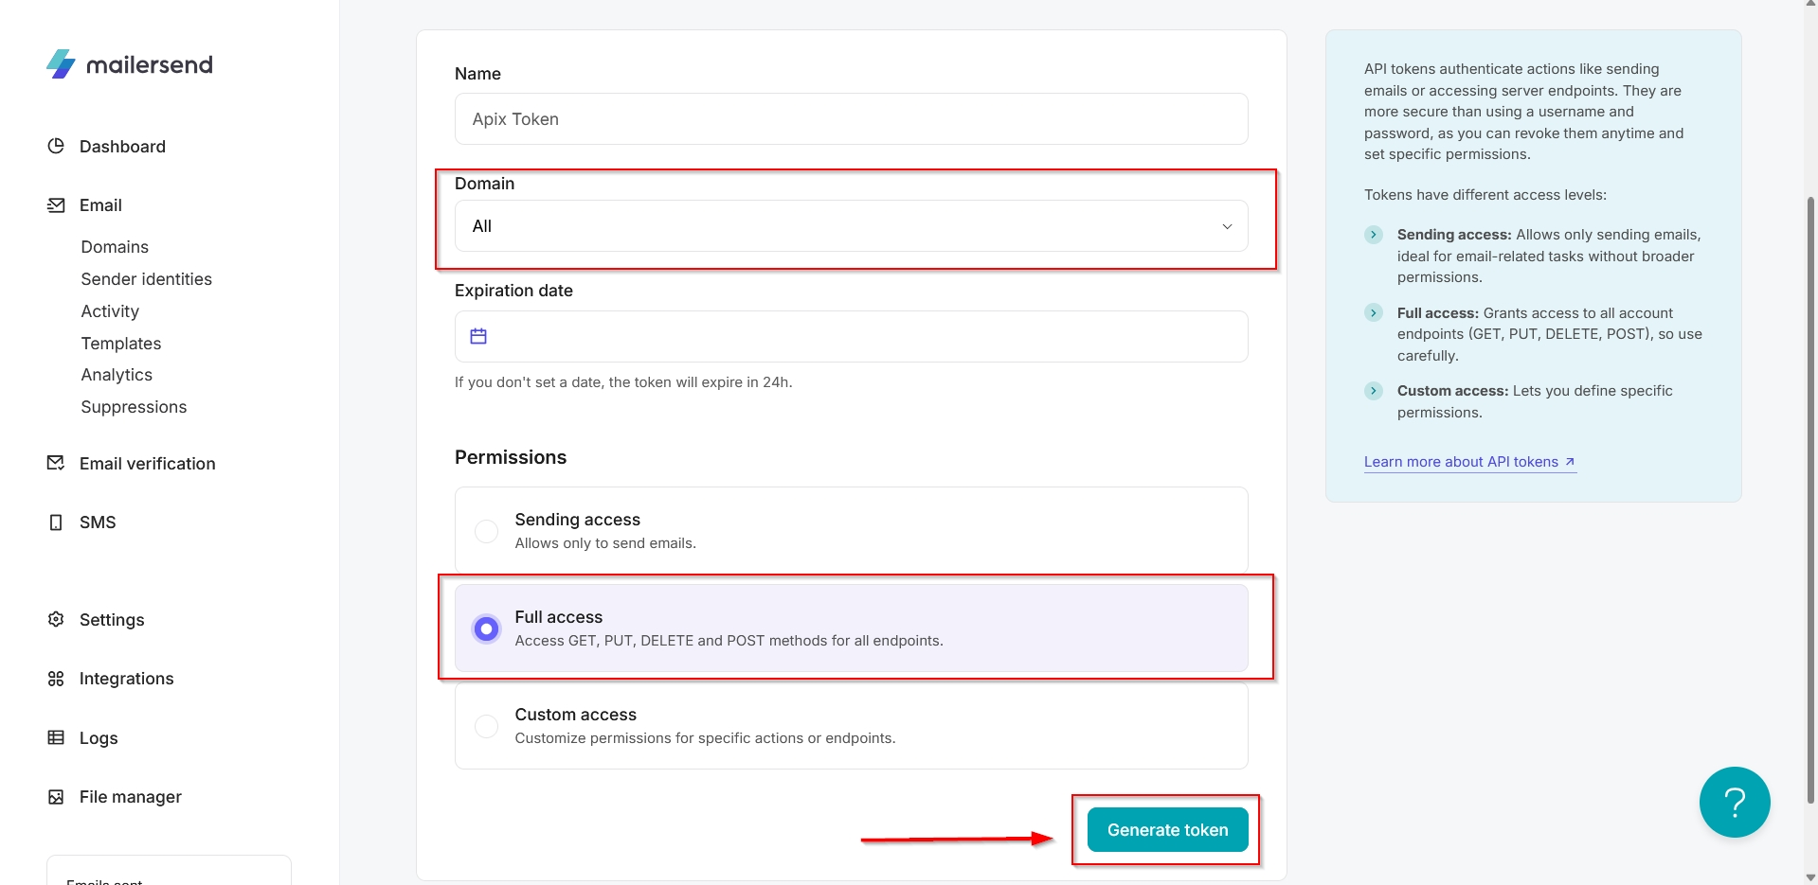This screenshot has width=1818, height=885.
Task: Click the chevron icon beside Full access info
Action: [x=1374, y=312]
